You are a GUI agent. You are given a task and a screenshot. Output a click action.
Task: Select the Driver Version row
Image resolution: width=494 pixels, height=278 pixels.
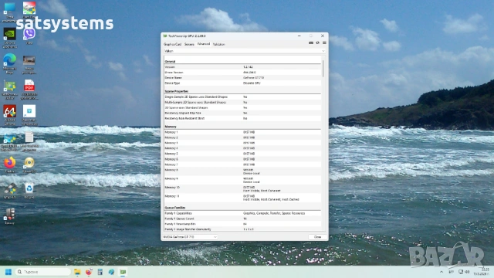pyautogui.click(x=242, y=72)
